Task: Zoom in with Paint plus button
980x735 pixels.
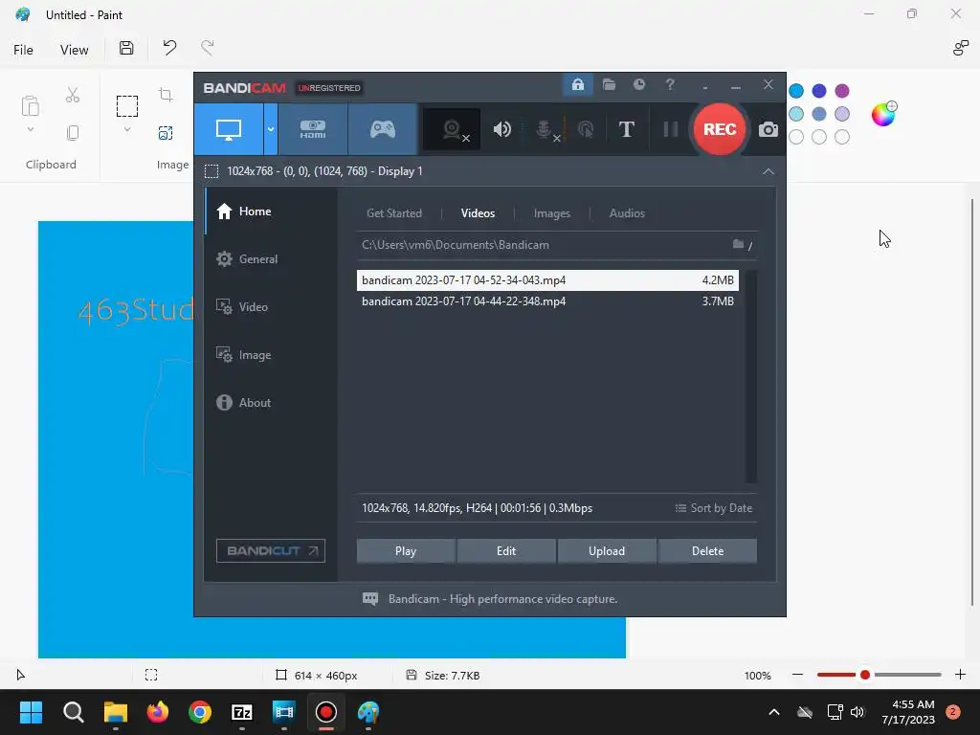Action: [x=960, y=675]
